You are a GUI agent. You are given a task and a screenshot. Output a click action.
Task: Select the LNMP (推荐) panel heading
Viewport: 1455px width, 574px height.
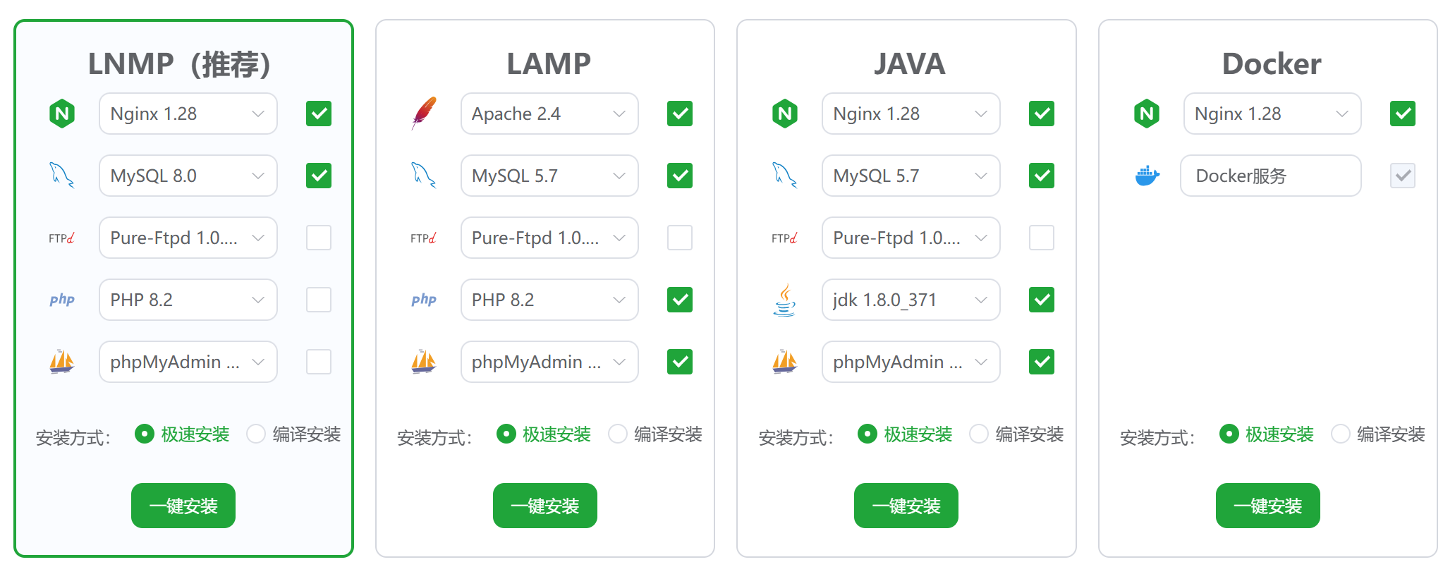[x=180, y=64]
